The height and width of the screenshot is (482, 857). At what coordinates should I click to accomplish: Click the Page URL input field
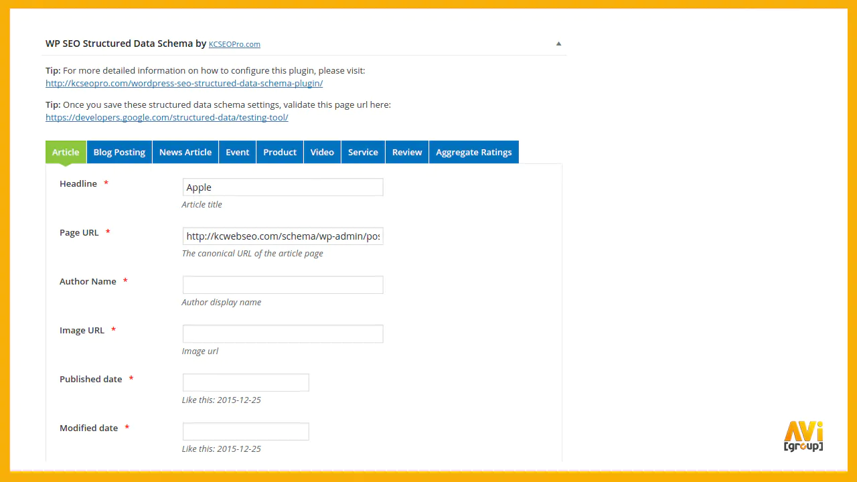click(283, 236)
